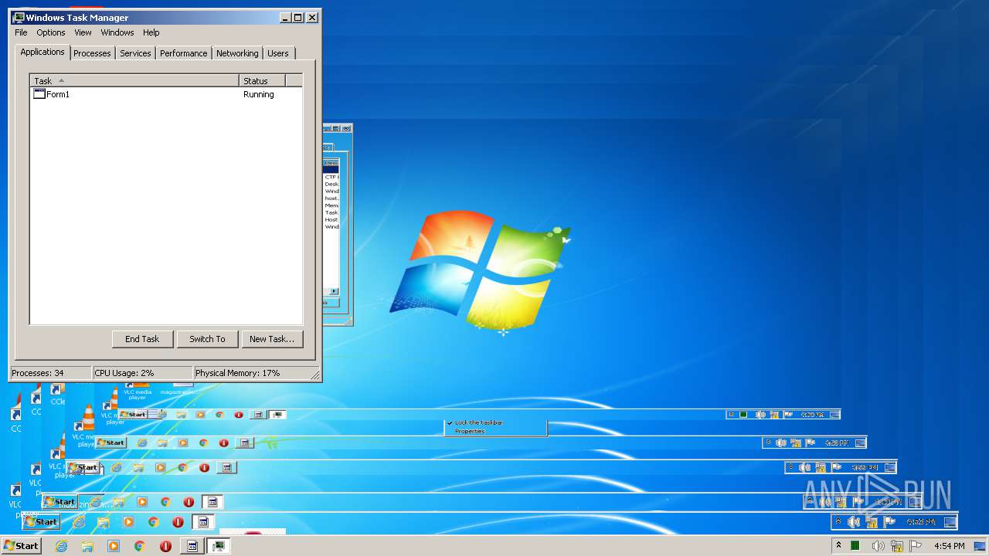Open the Windows menu
This screenshot has width=989, height=556.
117,32
